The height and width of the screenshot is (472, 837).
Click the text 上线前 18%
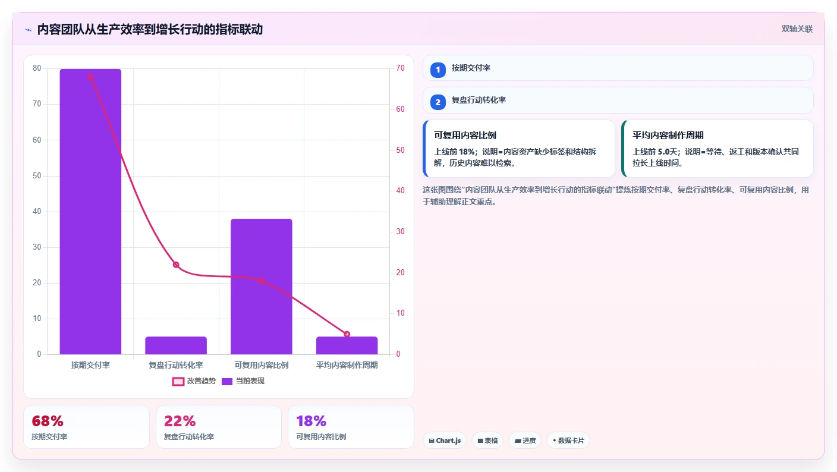[456, 152]
